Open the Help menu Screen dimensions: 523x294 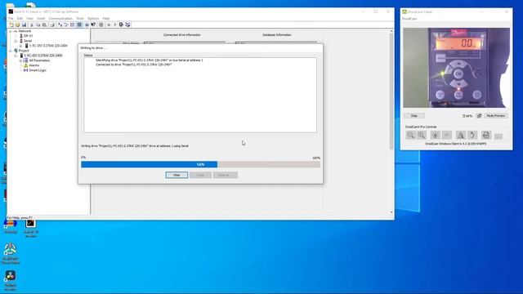(106, 18)
